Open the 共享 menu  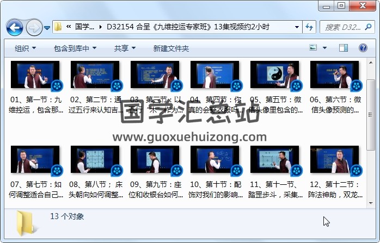point(125,48)
